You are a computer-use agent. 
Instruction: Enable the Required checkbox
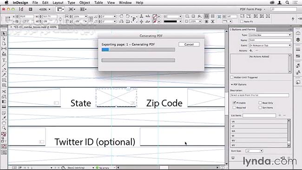(234, 107)
